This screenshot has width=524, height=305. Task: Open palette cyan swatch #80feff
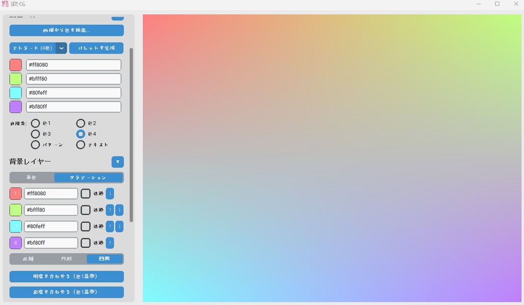16,93
